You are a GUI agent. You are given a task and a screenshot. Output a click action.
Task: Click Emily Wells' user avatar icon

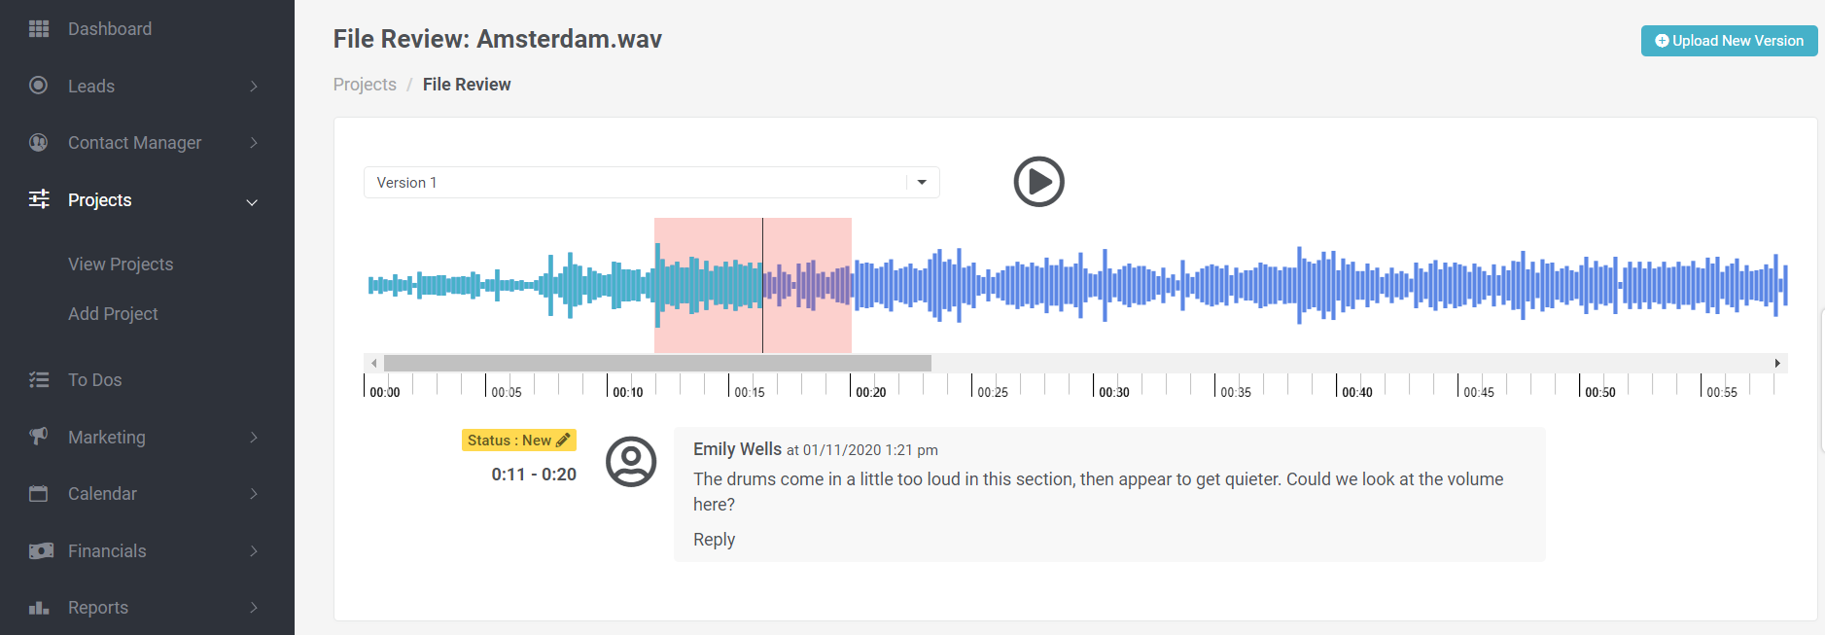click(631, 461)
